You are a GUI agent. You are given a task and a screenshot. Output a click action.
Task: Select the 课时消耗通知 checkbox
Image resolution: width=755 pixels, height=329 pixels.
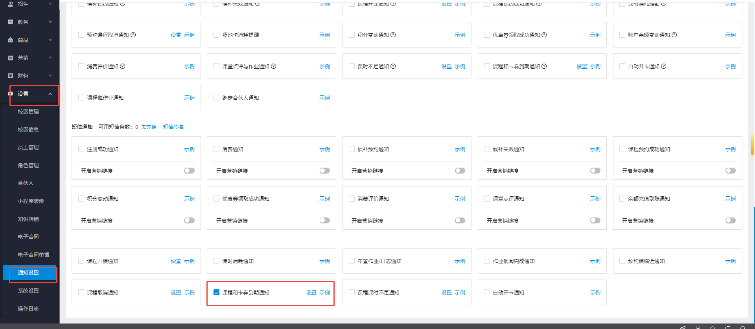click(216, 261)
